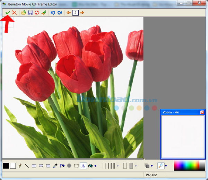Select the Pencil drawing tool
Viewport: 208px width, 180px height.
pos(20,166)
